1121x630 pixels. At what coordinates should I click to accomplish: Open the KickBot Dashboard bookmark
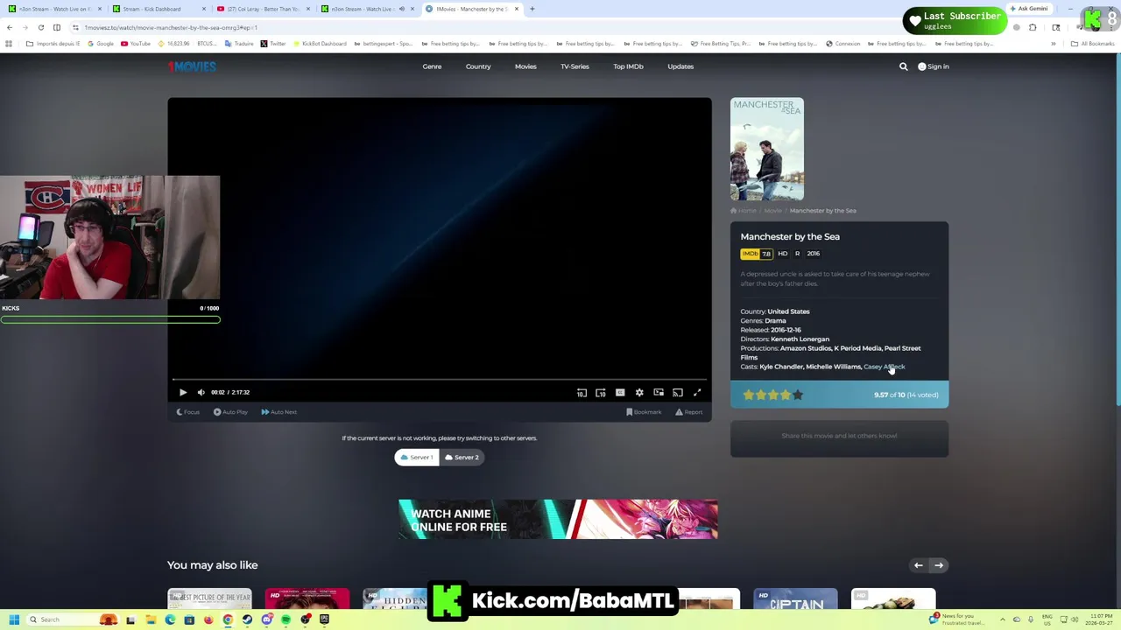(320, 44)
